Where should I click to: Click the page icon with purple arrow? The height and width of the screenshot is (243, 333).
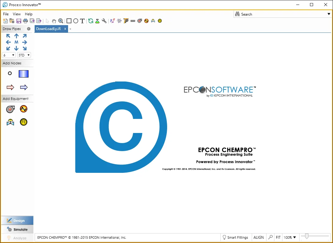[x=39, y=21]
